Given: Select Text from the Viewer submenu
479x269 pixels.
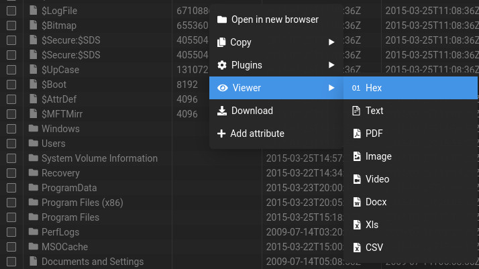Looking at the screenshot, I should 374,111.
